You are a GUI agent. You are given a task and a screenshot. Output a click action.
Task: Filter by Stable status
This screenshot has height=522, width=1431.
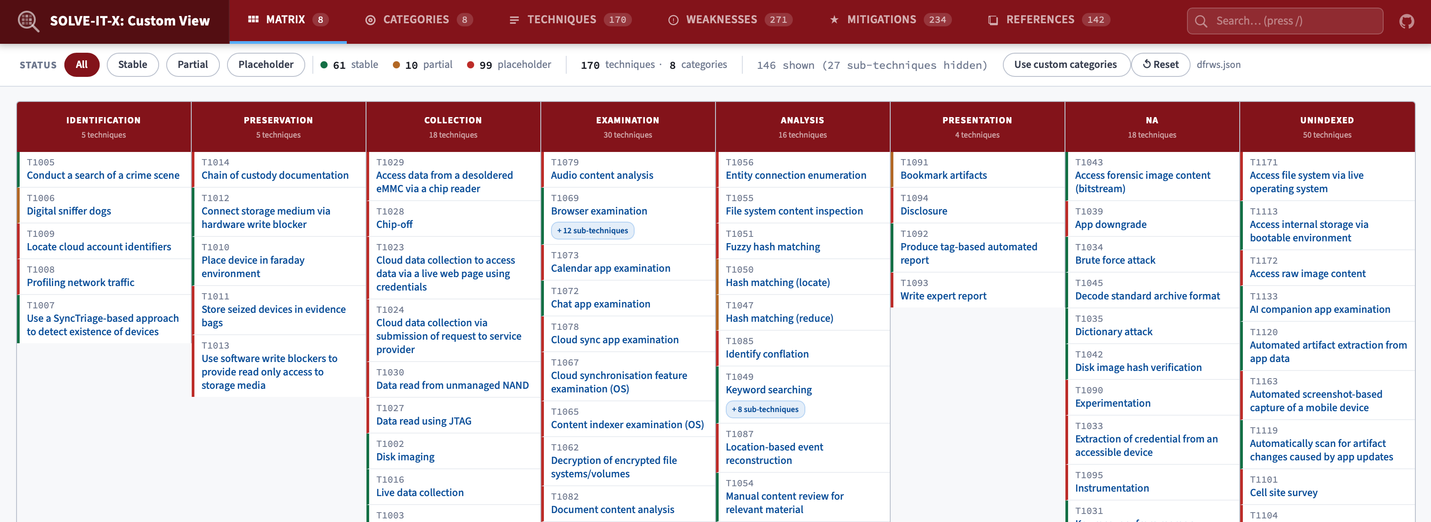[x=132, y=64]
